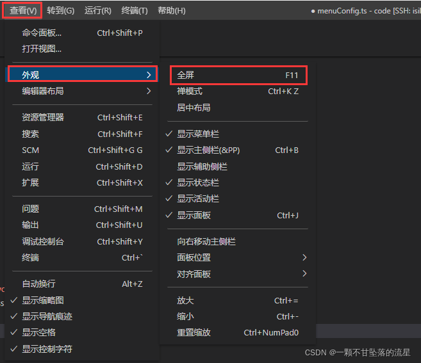This screenshot has height=363, width=421.
Task: Toggle 显示导航痕迹 option
Action: tap(82, 316)
